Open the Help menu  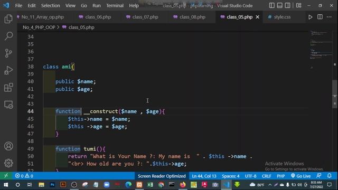[x=134, y=5]
